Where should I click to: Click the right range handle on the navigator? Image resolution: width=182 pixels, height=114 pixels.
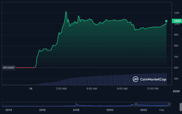(169, 104)
